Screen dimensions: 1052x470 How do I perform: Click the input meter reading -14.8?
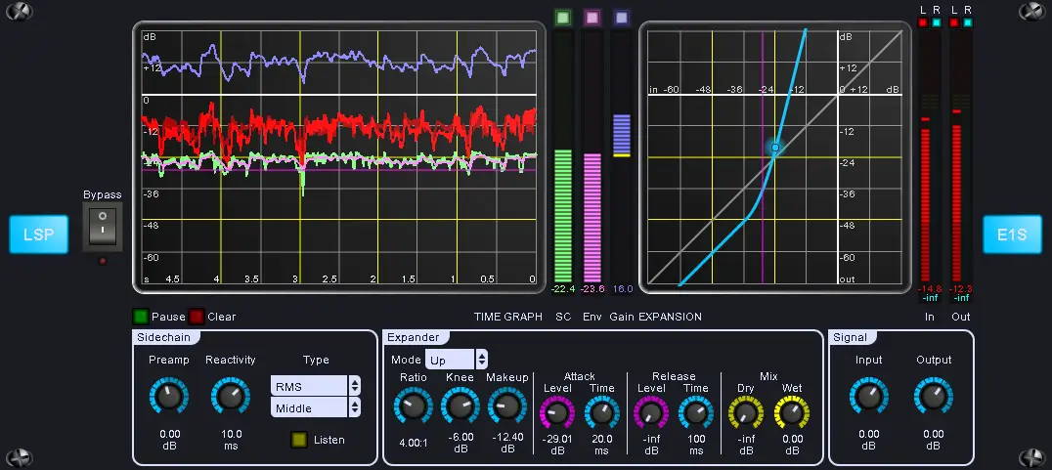[929, 289]
